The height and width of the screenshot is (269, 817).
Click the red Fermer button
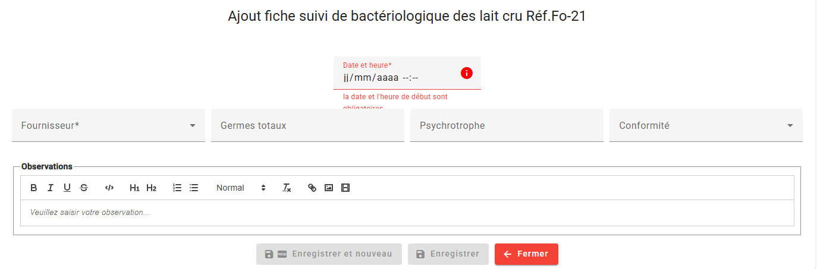click(526, 254)
